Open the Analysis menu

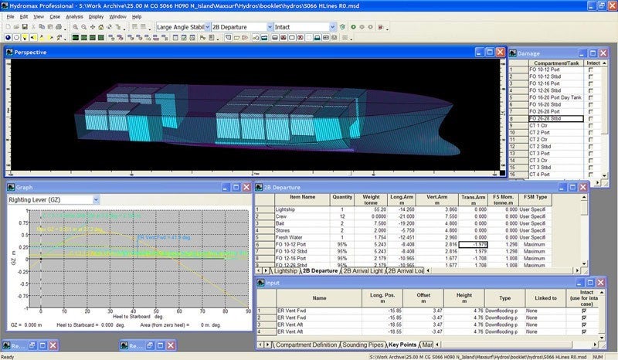(x=74, y=16)
